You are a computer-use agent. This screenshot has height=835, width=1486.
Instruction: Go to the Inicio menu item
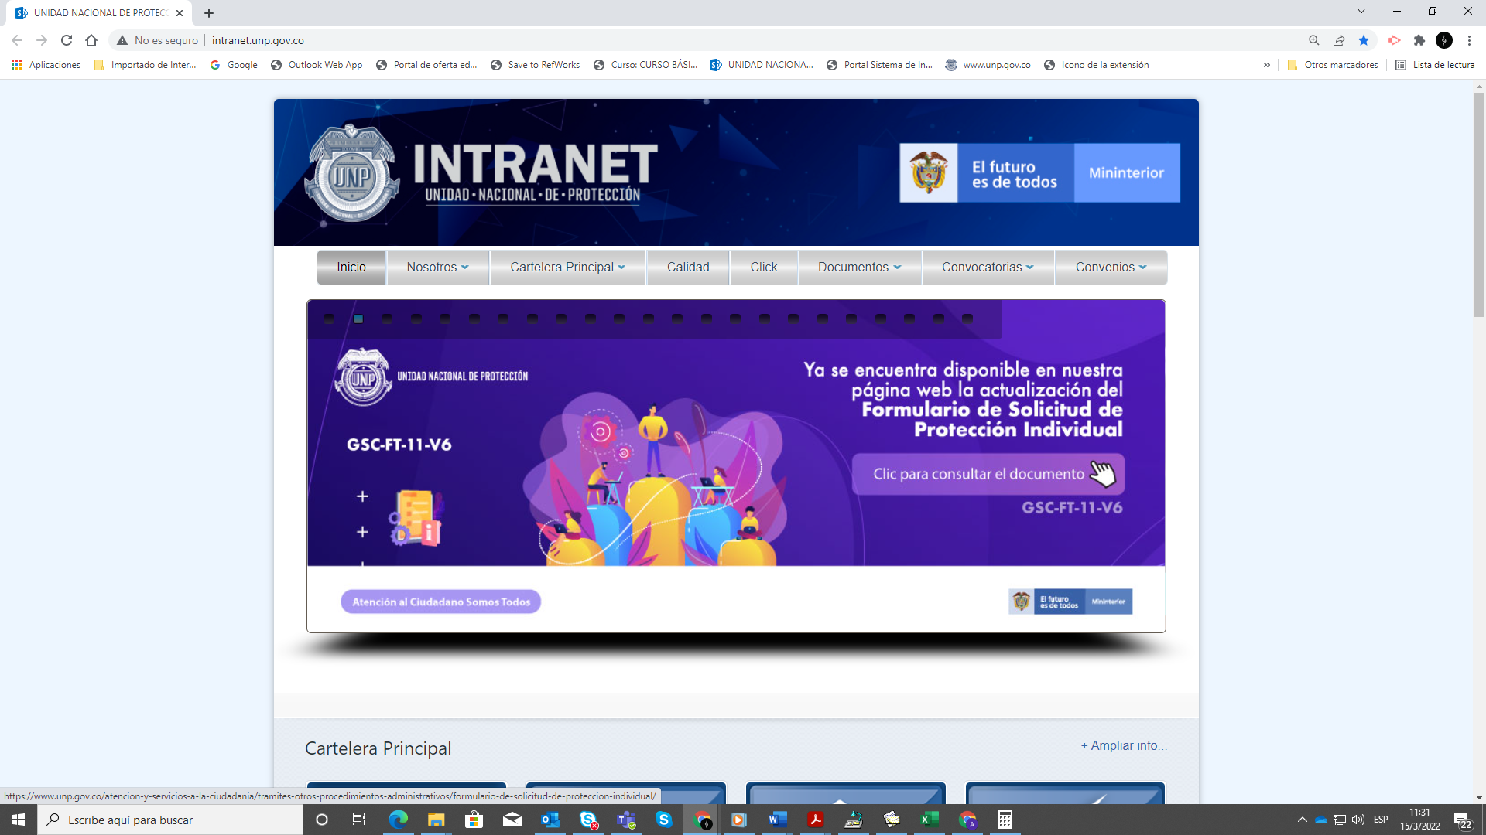[351, 267]
